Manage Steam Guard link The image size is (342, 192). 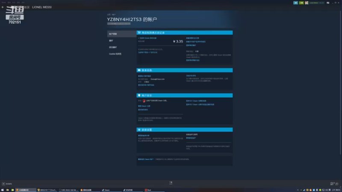144,106
